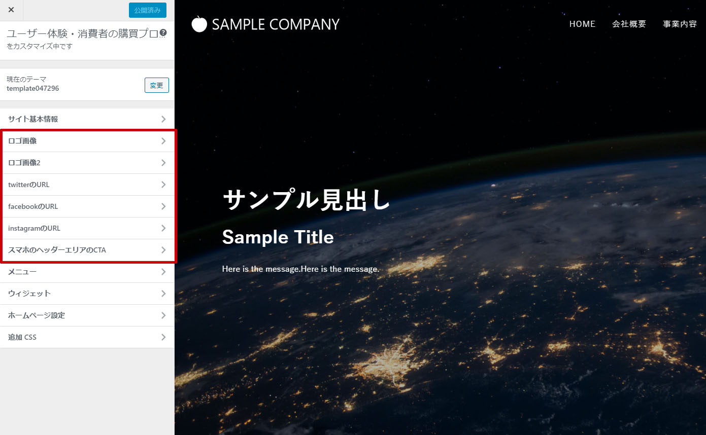Image resolution: width=706 pixels, height=435 pixels.
Task: Open the twitterのURL section
Action: 87,185
